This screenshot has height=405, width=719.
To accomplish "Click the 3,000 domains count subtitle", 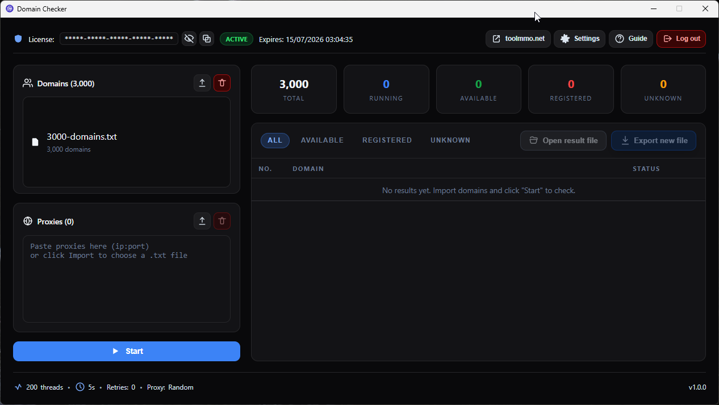I will [x=69, y=149].
